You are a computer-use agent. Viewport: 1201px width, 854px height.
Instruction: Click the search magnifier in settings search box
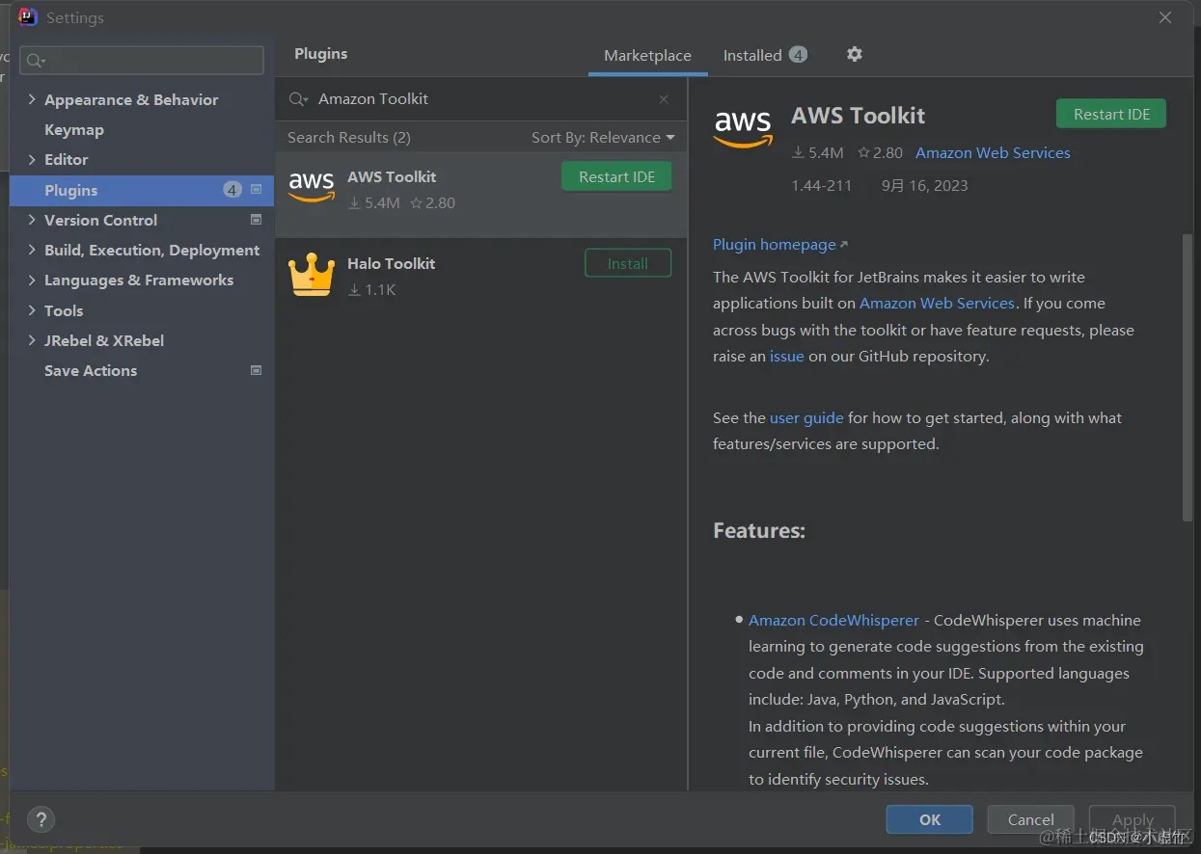coord(35,61)
